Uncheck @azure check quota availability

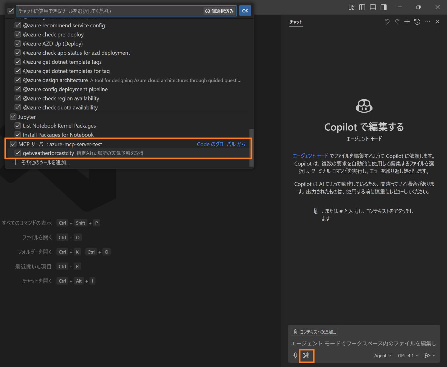18,107
